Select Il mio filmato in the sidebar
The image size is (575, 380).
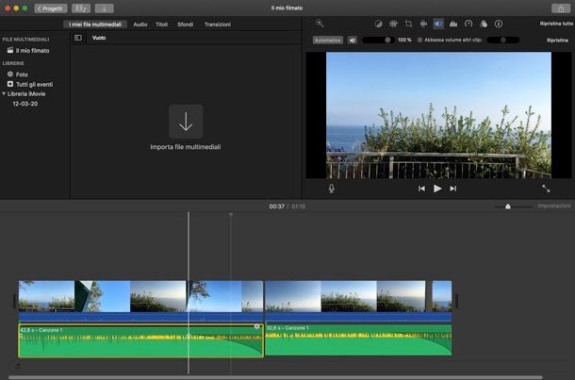tap(28, 51)
